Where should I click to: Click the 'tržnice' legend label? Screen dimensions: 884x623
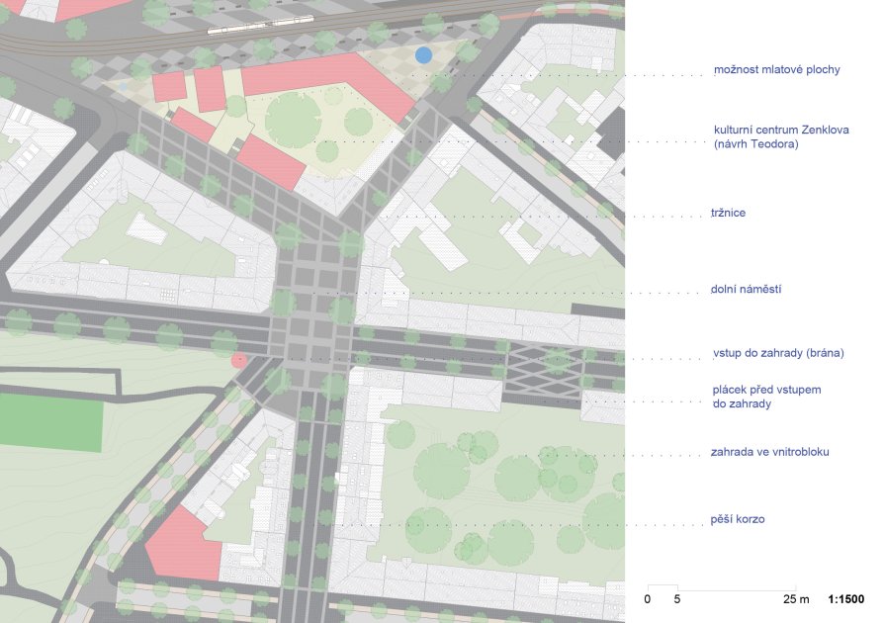pyautogui.click(x=728, y=213)
